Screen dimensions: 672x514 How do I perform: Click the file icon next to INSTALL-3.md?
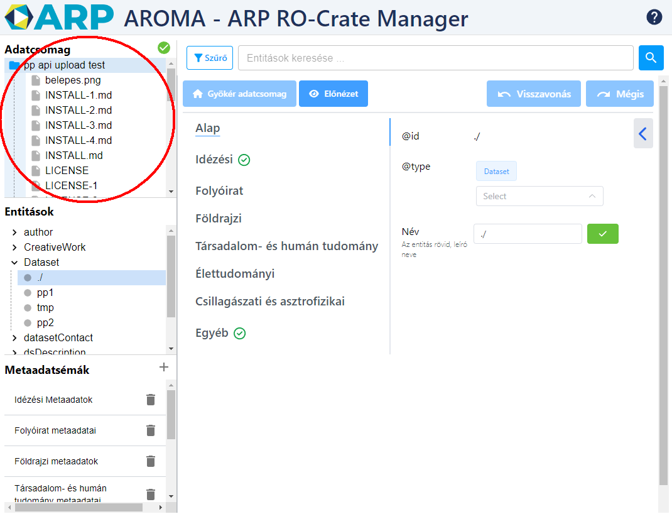pyautogui.click(x=36, y=125)
